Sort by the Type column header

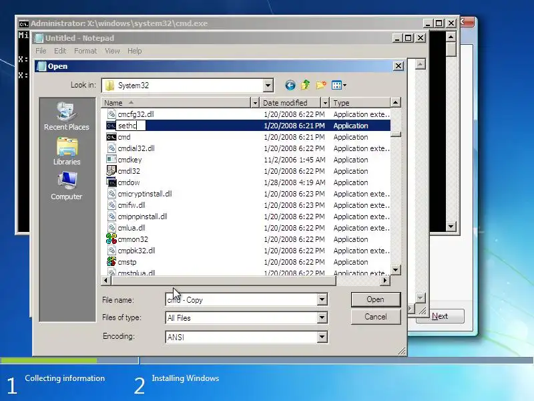coord(360,103)
